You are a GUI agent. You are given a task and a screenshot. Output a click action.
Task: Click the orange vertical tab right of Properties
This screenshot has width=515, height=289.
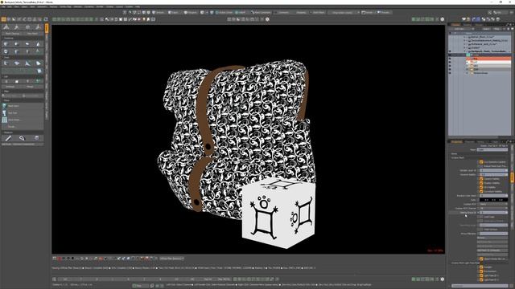[512, 177]
